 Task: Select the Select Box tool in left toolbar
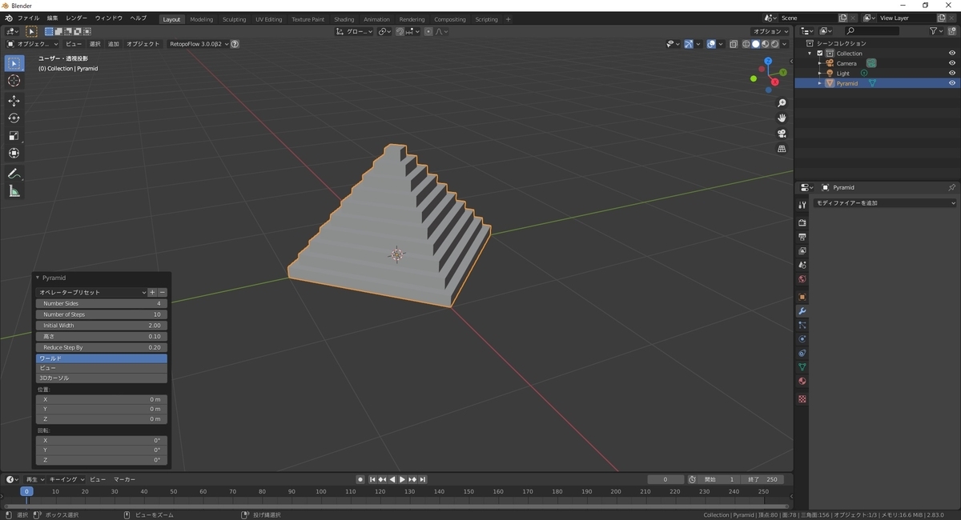pyautogui.click(x=14, y=63)
